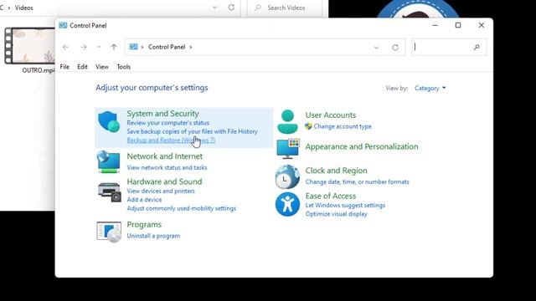Open the recent locations dropdown arrow

click(x=99, y=47)
